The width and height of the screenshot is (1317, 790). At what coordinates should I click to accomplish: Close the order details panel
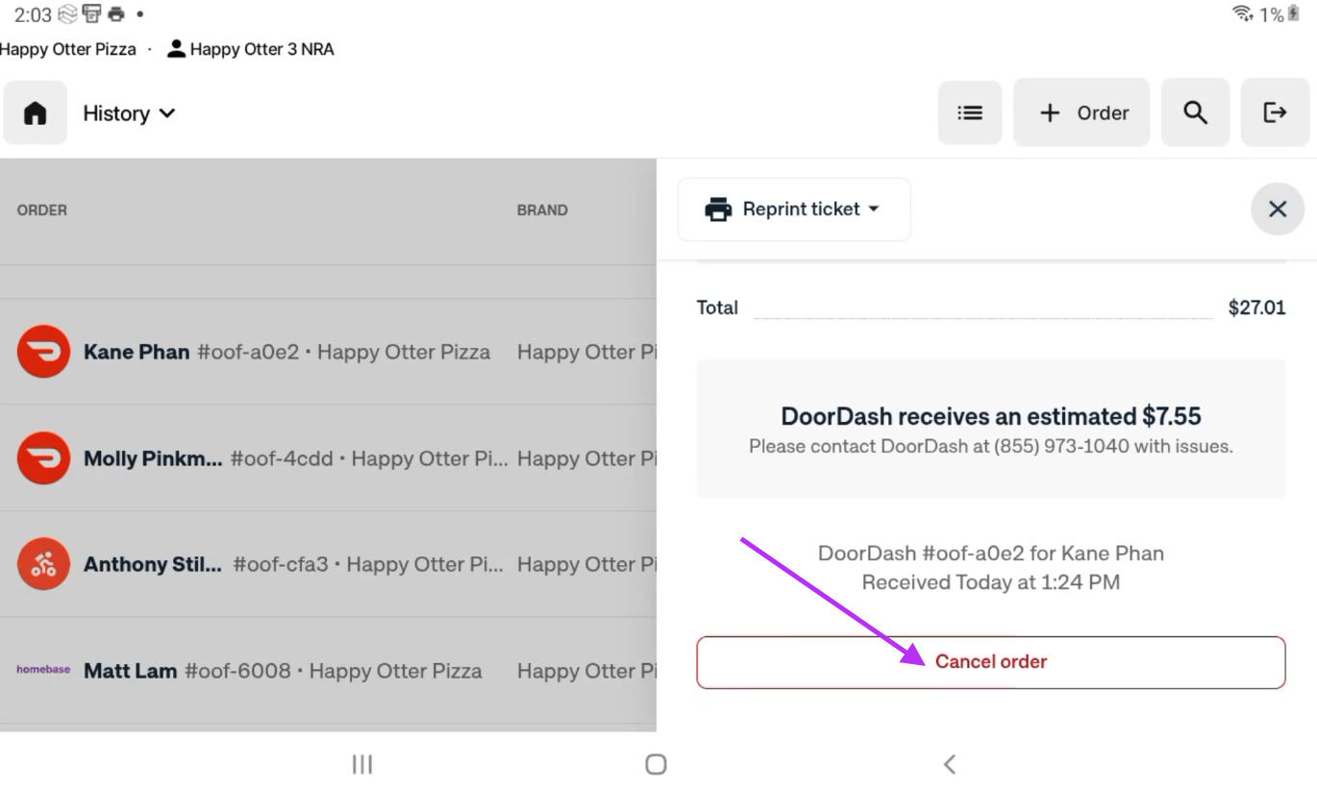pyautogui.click(x=1277, y=210)
